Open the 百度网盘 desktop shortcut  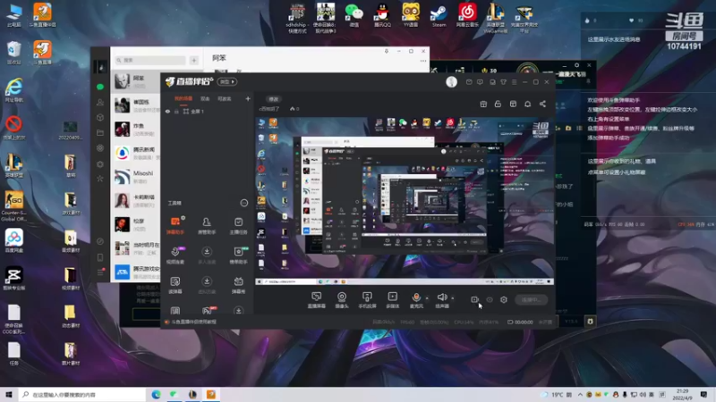14,240
